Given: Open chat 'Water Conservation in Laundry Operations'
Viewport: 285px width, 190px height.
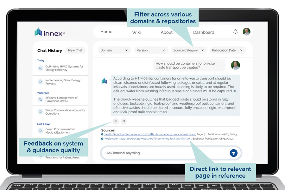Looking at the screenshot, I should click(65, 112).
